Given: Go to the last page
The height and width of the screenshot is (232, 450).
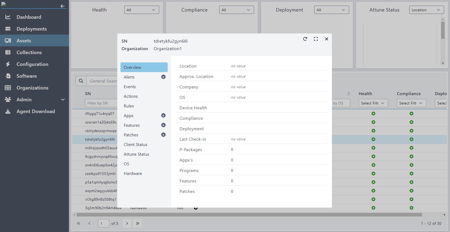Looking at the screenshot, I should pos(138,223).
